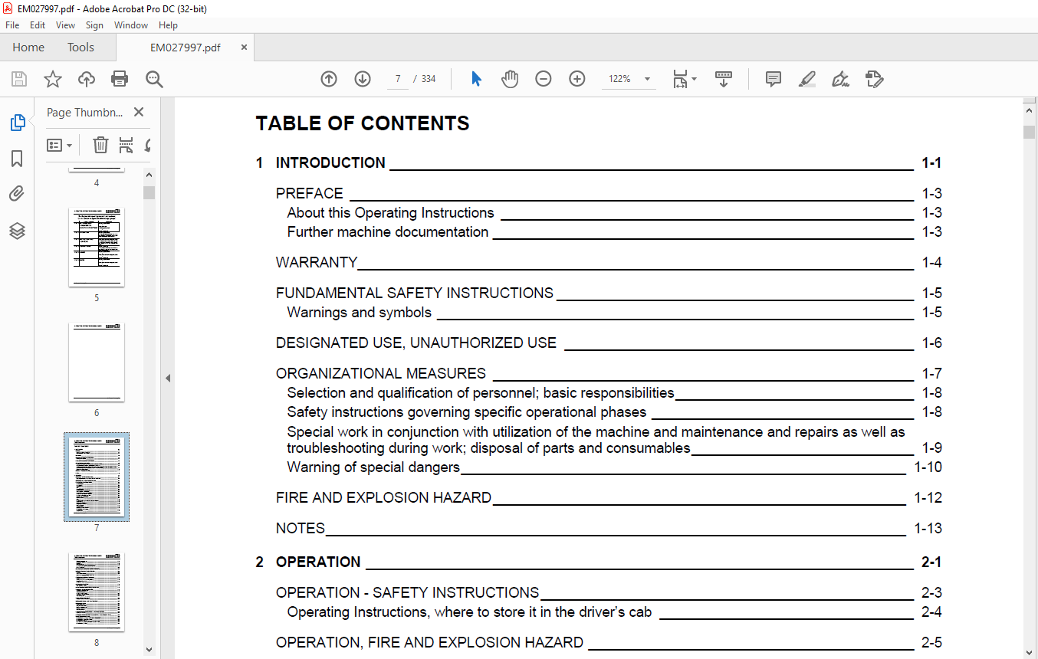
Task: Open the Layers panel
Action: 17,231
